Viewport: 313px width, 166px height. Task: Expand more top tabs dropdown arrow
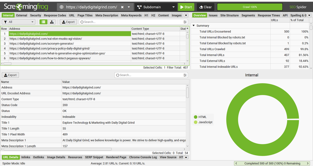coord(186,15)
